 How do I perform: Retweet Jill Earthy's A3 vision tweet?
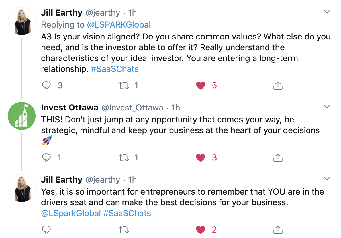tap(124, 85)
